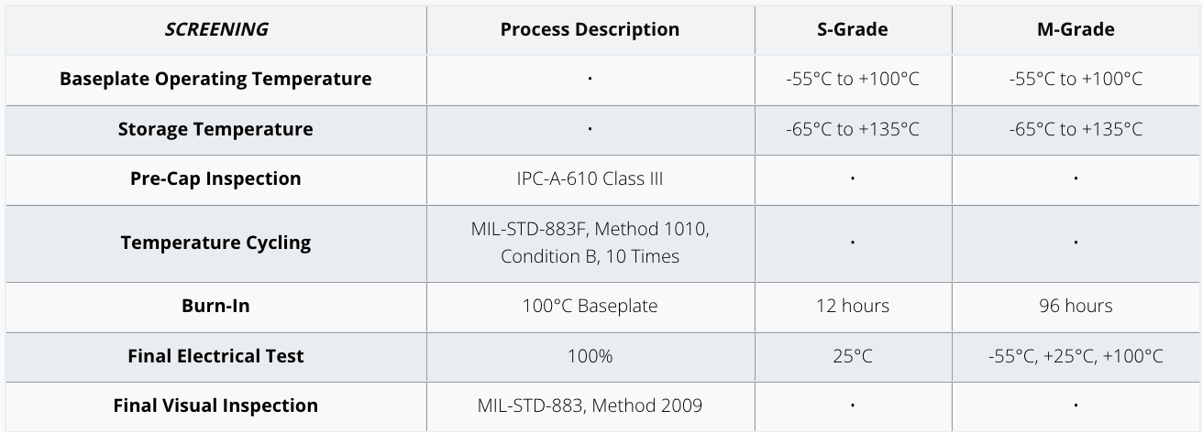Click the -55°C, +25°C, +100°C cell
The width and height of the screenshot is (1203, 432).
pos(1076,356)
